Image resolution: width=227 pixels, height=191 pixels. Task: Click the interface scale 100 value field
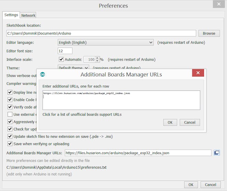click(90, 60)
